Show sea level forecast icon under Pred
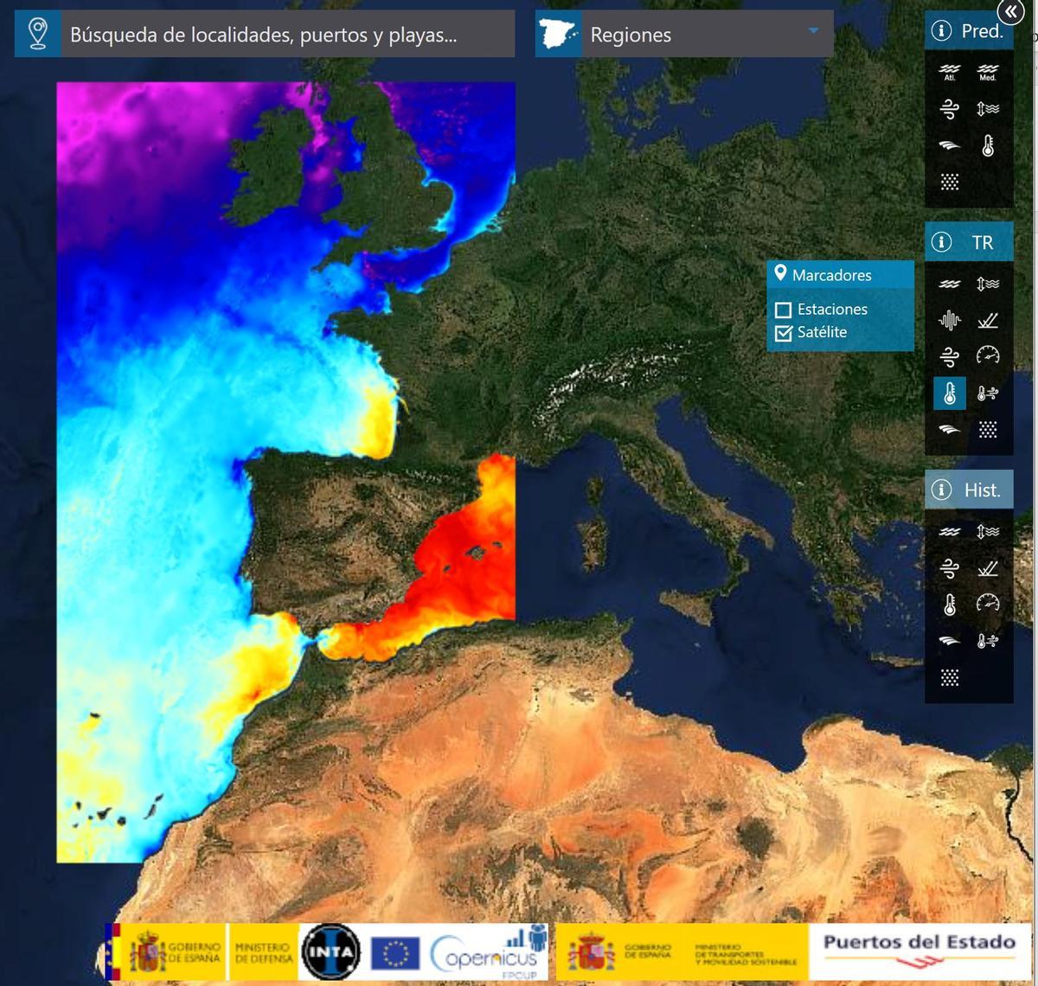 click(987, 108)
